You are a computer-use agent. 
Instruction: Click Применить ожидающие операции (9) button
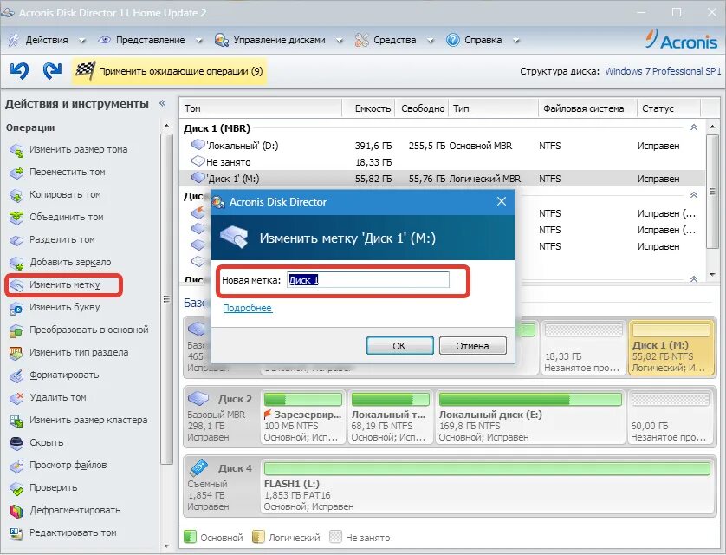(169, 71)
